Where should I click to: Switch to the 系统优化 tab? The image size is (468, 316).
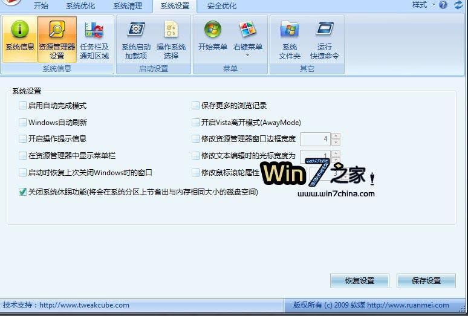80,6
